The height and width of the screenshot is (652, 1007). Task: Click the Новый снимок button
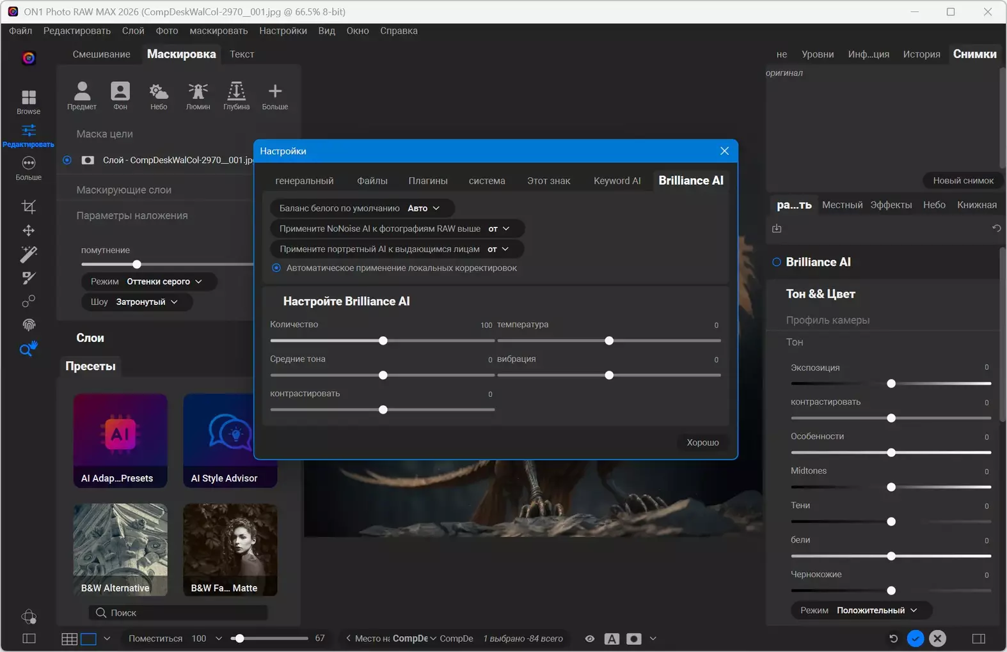(963, 181)
